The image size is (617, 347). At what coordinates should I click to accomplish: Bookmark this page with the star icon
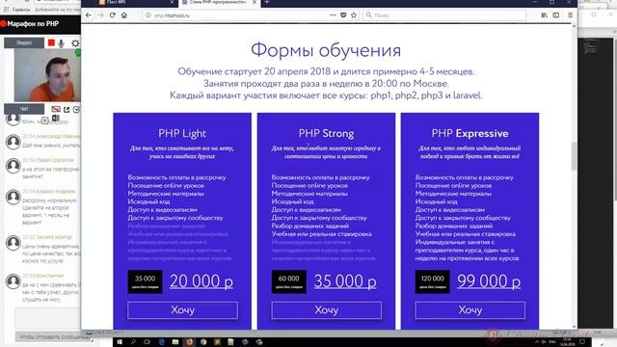pyautogui.click(x=354, y=15)
